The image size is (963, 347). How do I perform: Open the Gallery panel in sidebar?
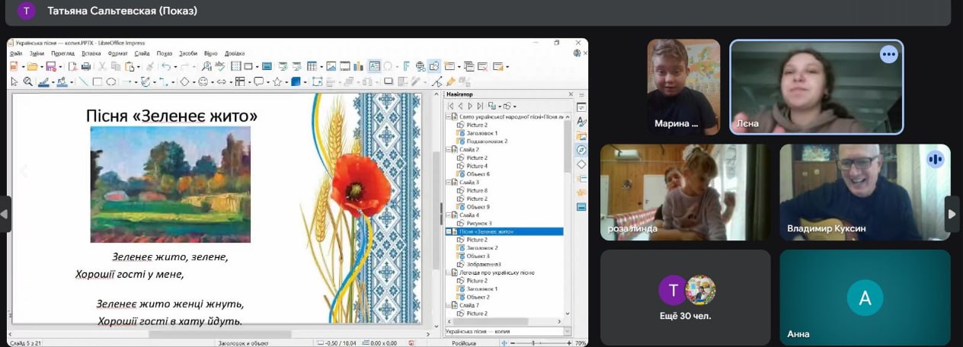pos(581,136)
